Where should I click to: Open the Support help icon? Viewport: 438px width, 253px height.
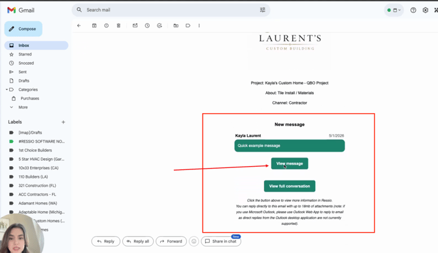point(413,10)
